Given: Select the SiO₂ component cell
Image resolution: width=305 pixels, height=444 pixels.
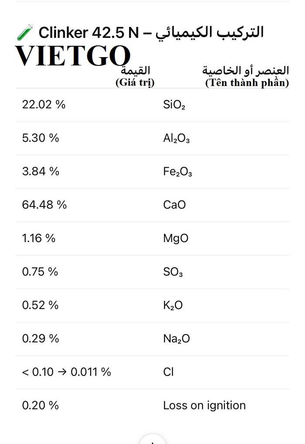Looking at the screenshot, I should point(174,105).
